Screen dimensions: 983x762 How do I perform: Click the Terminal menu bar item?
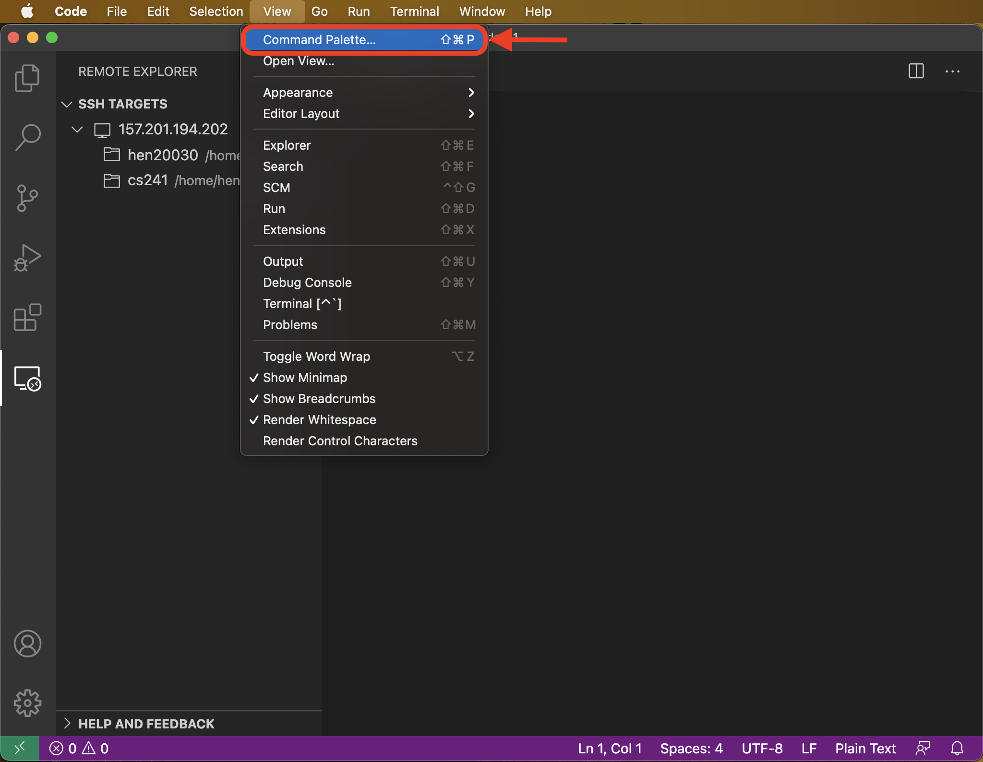pos(414,11)
